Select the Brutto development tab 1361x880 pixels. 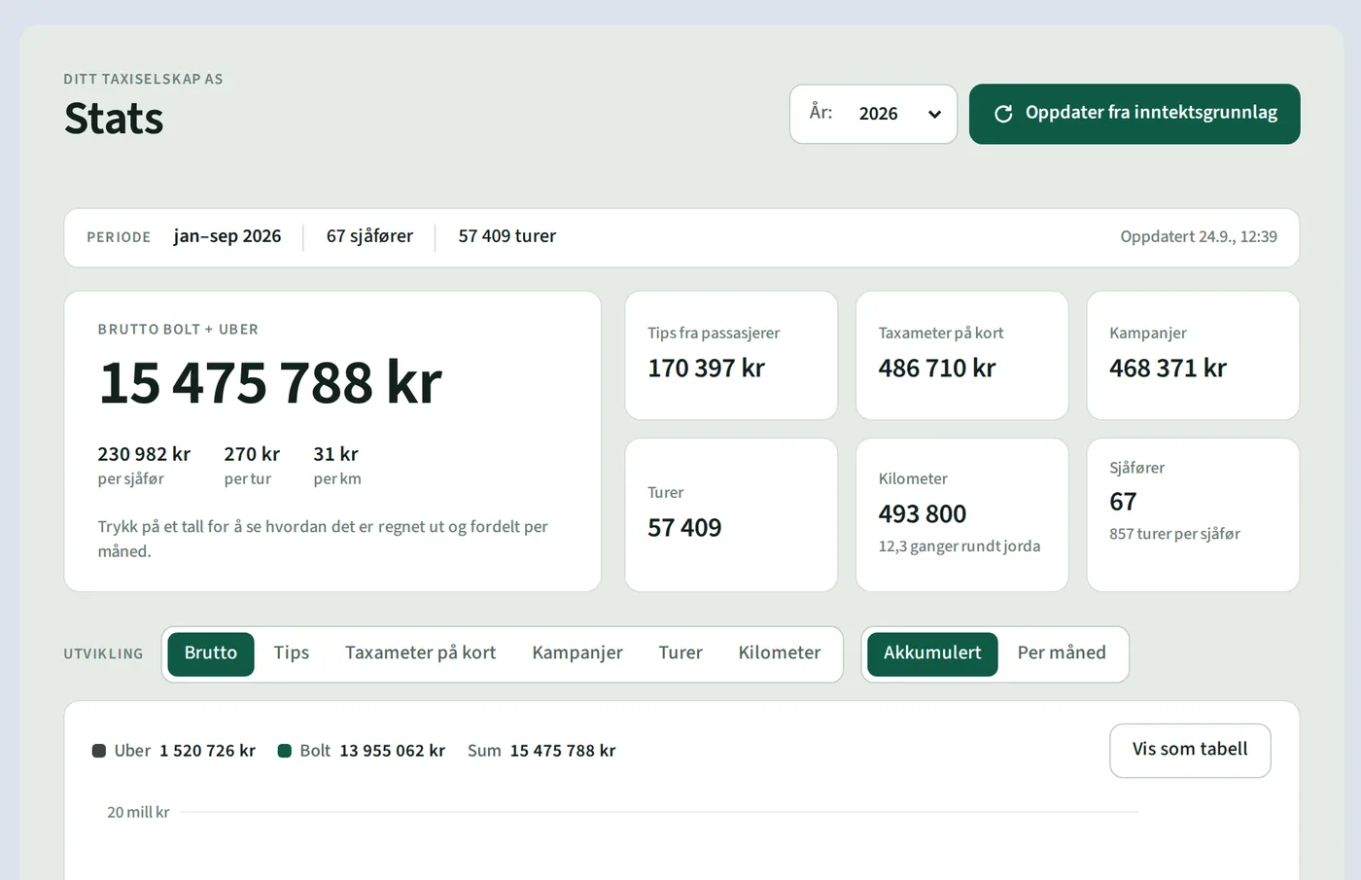[x=211, y=653]
